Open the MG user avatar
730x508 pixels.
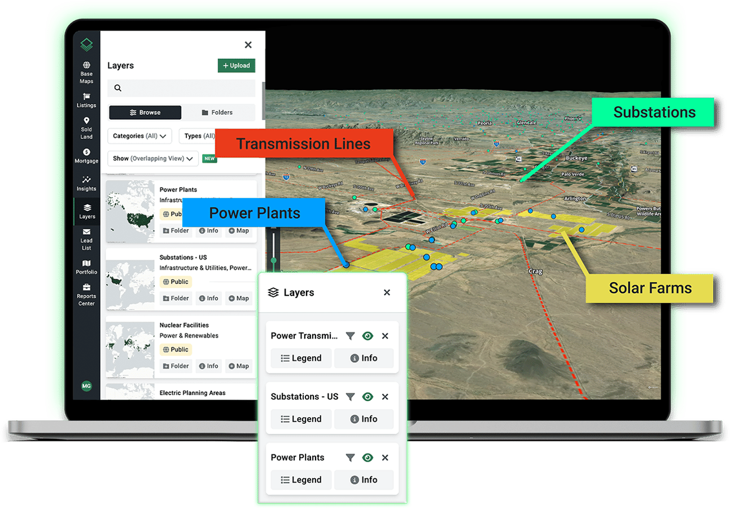[x=86, y=386]
